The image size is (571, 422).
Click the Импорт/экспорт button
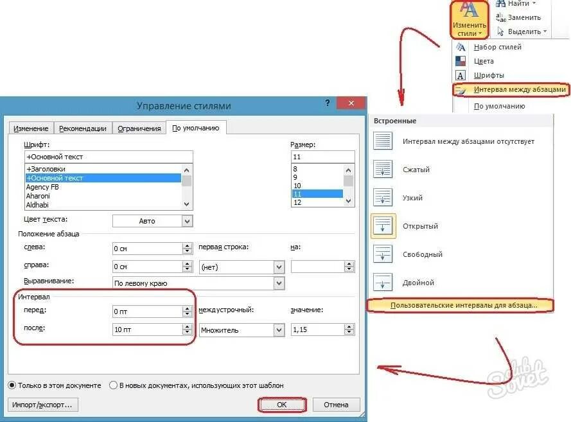point(42,405)
